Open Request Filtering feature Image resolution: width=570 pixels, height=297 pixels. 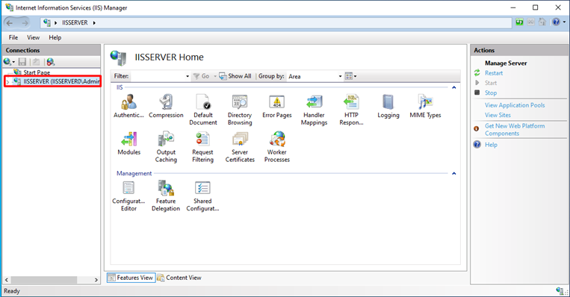203,147
